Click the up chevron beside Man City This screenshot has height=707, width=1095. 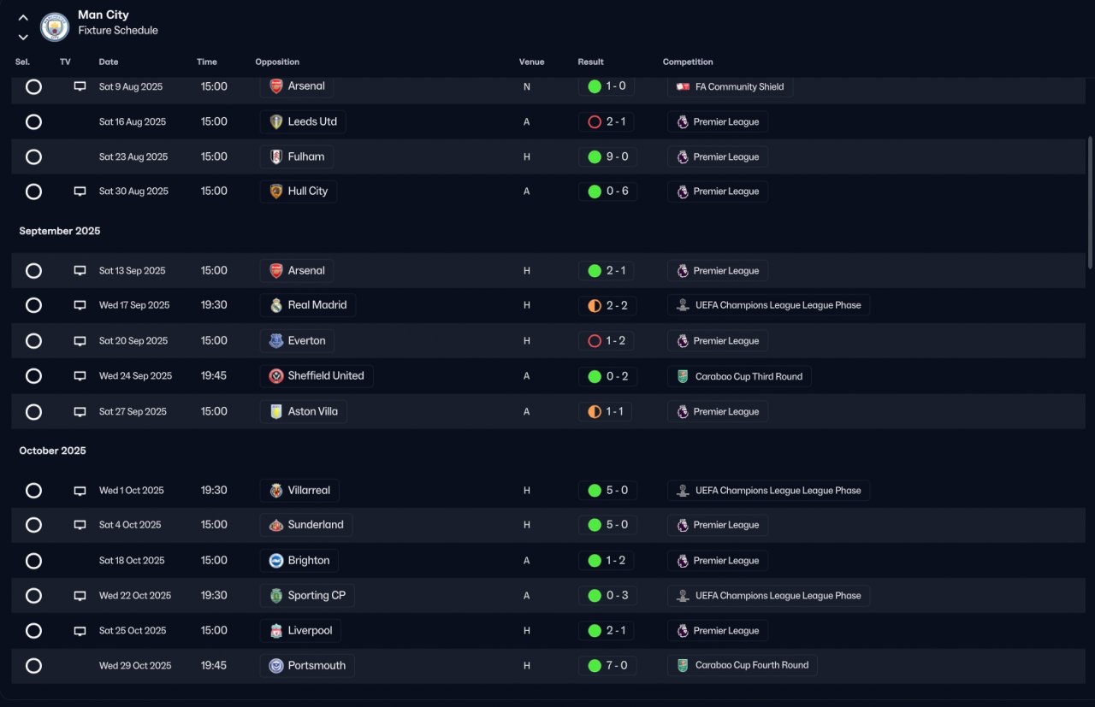(x=23, y=18)
